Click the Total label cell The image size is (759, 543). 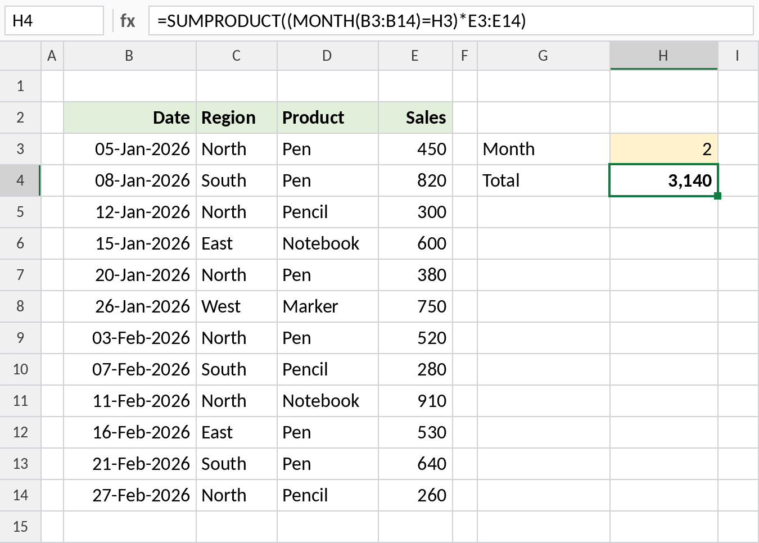(x=544, y=180)
